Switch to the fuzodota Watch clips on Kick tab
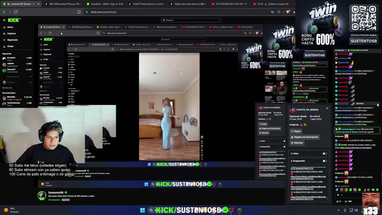The image size is (382, 215). pyautogui.click(x=105, y=4)
